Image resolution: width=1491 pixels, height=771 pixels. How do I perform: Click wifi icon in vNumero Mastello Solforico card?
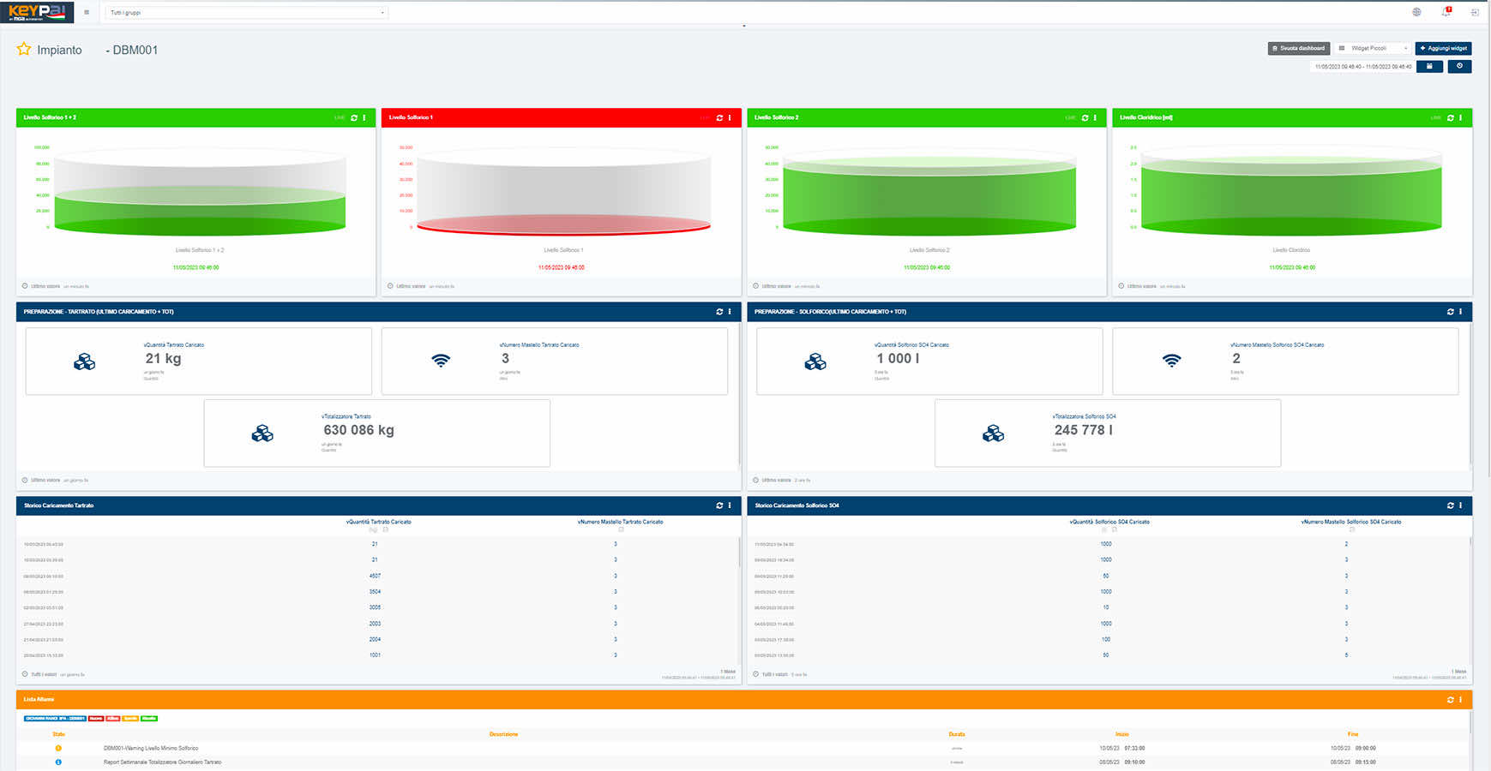pyautogui.click(x=1171, y=361)
